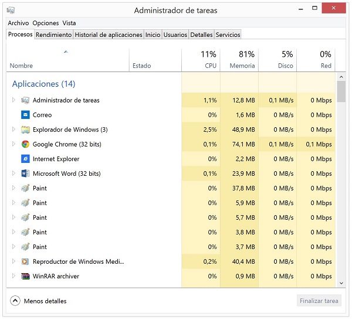Click the Microsoft Word process icon

25,173
